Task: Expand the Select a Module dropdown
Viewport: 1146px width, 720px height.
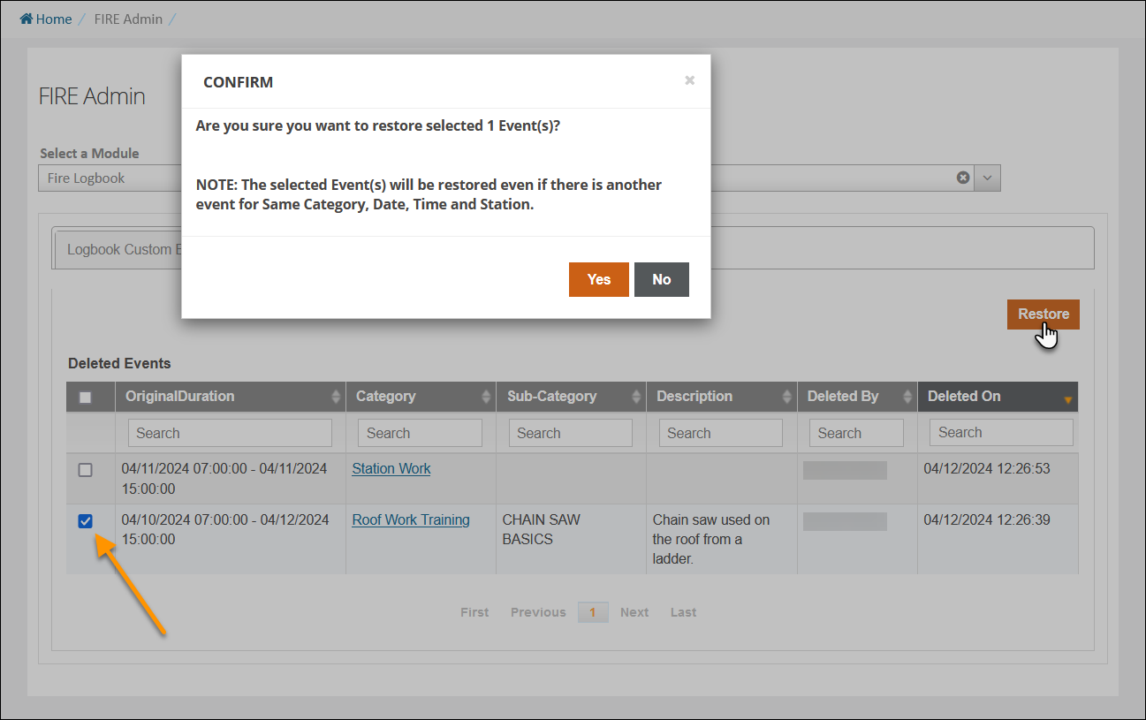Action: click(988, 178)
